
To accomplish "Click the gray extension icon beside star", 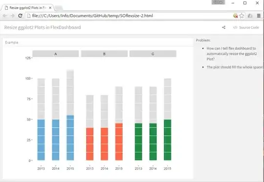I will 250,16.
